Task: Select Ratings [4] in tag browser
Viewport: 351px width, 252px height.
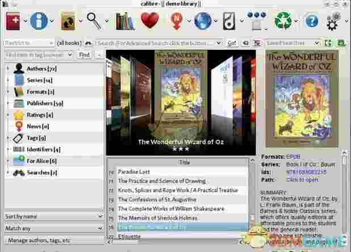Action: point(40,115)
